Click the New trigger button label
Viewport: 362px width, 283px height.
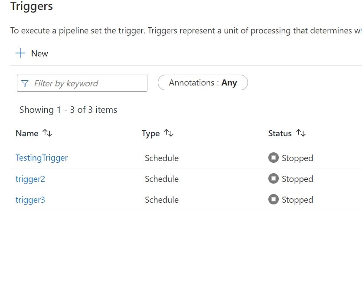tap(39, 53)
